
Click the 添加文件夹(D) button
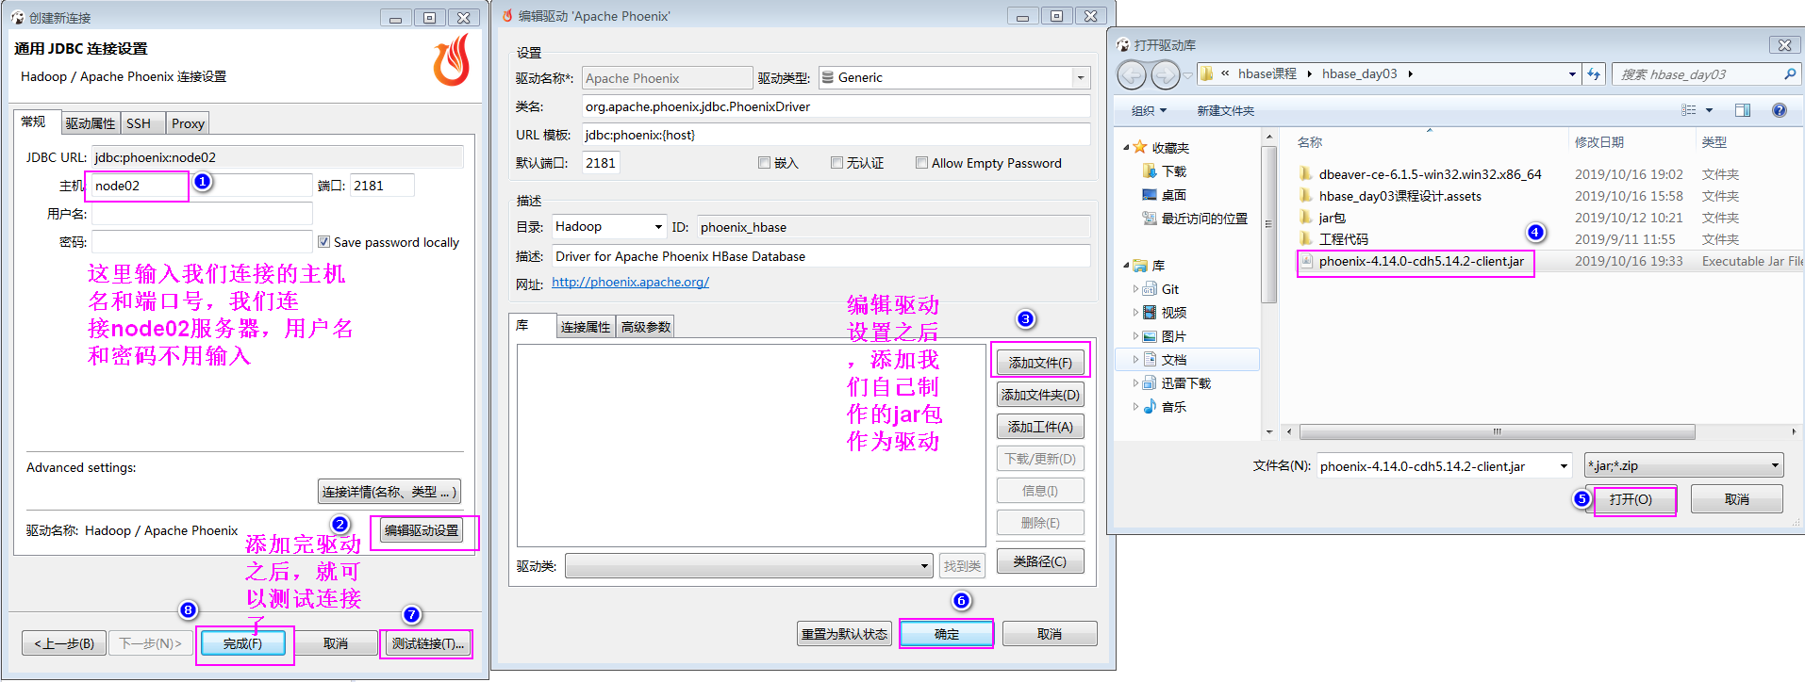[1040, 395]
